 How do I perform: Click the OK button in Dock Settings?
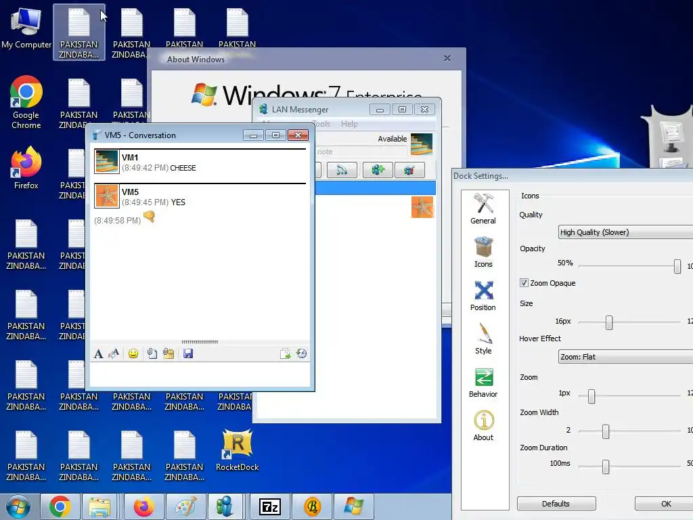pyautogui.click(x=666, y=504)
